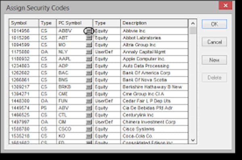Image resolution: width=242 pixels, height=160 pixels.
Task: Select the Bank Of America Corp cell
Action: click(154, 73)
